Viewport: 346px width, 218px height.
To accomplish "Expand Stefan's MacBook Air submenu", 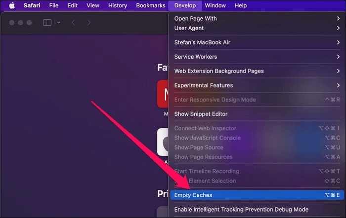I will point(257,42).
